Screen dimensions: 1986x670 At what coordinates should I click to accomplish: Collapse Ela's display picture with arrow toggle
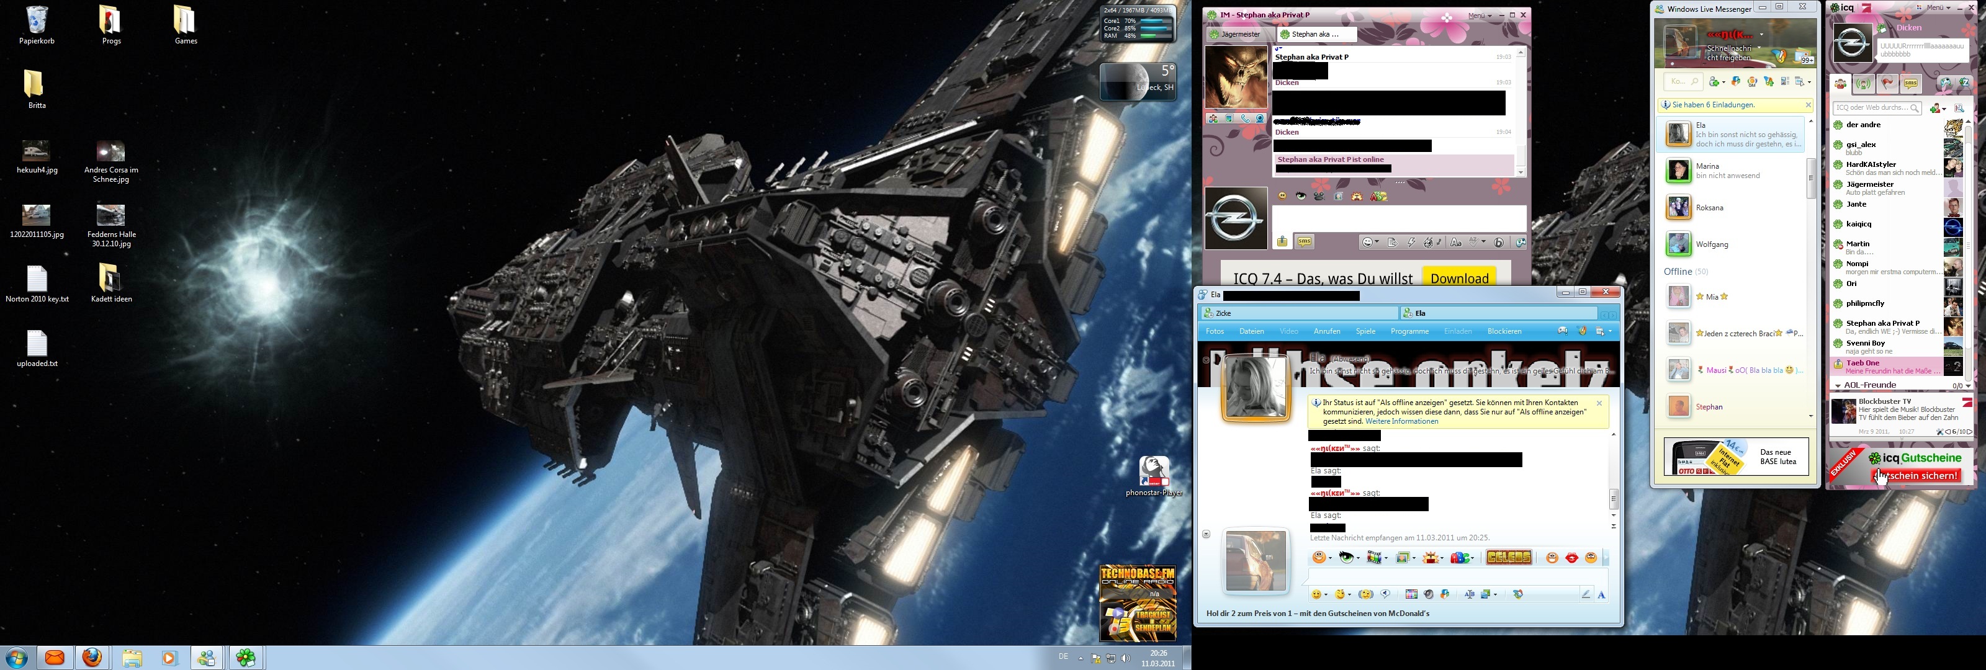[x=1206, y=360]
